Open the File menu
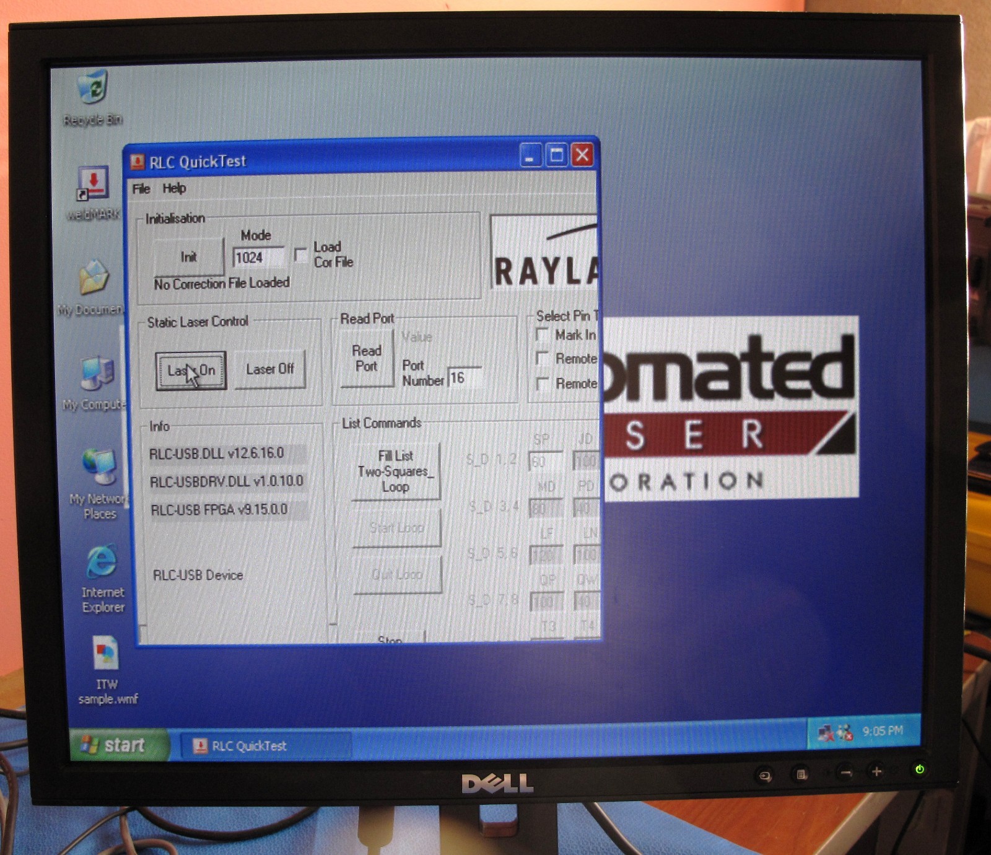This screenshot has height=855, width=991. pos(141,188)
